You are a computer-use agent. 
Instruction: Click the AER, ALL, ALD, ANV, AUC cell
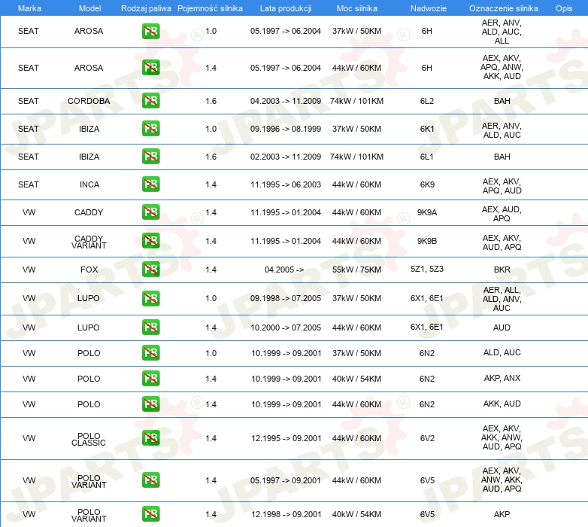502,299
